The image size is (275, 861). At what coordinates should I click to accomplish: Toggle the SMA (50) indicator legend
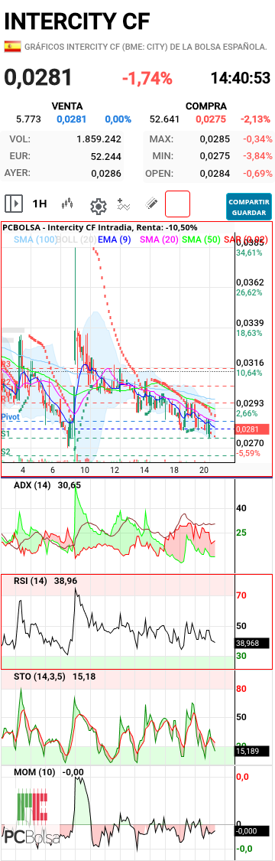(x=201, y=240)
